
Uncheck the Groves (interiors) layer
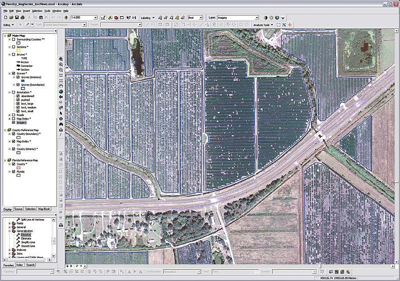pyautogui.click(x=18, y=77)
